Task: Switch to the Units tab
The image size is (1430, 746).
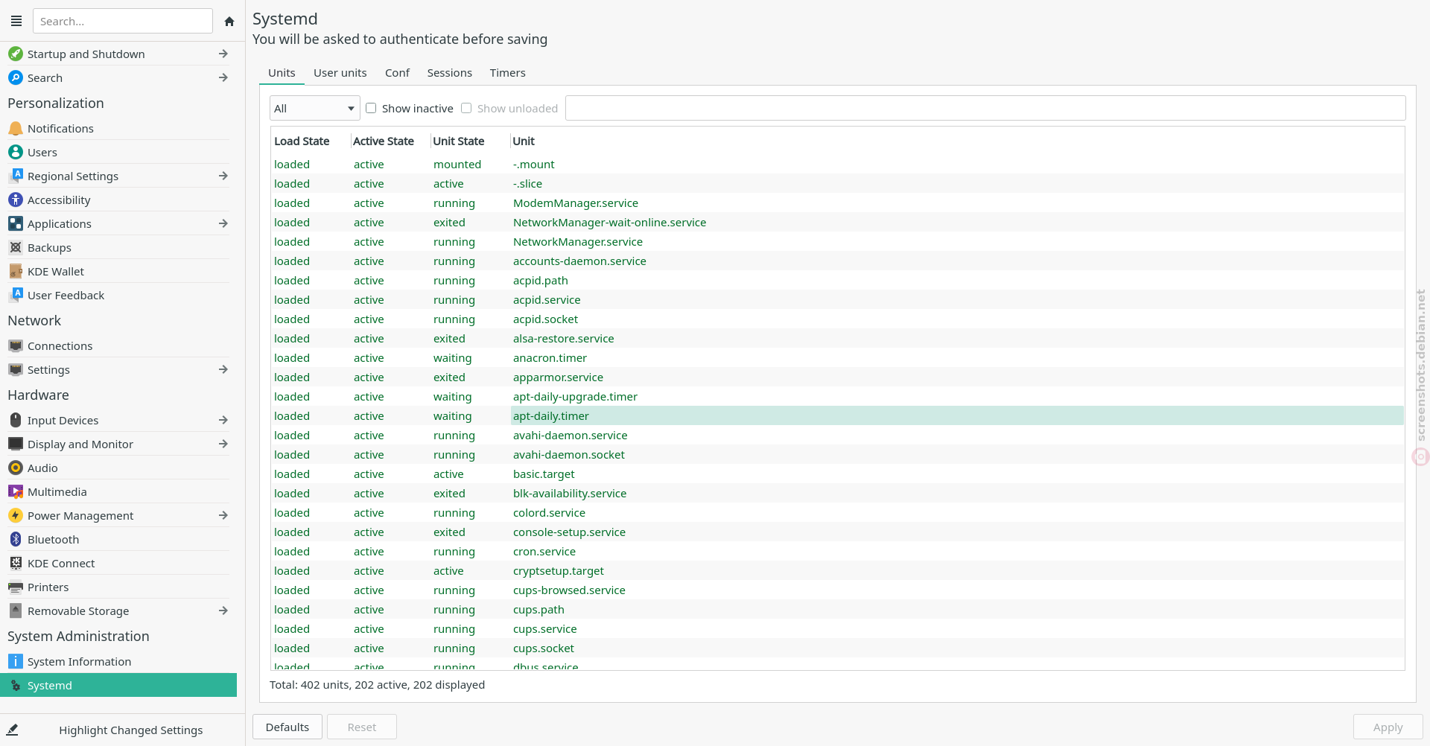Action: tap(282, 73)
